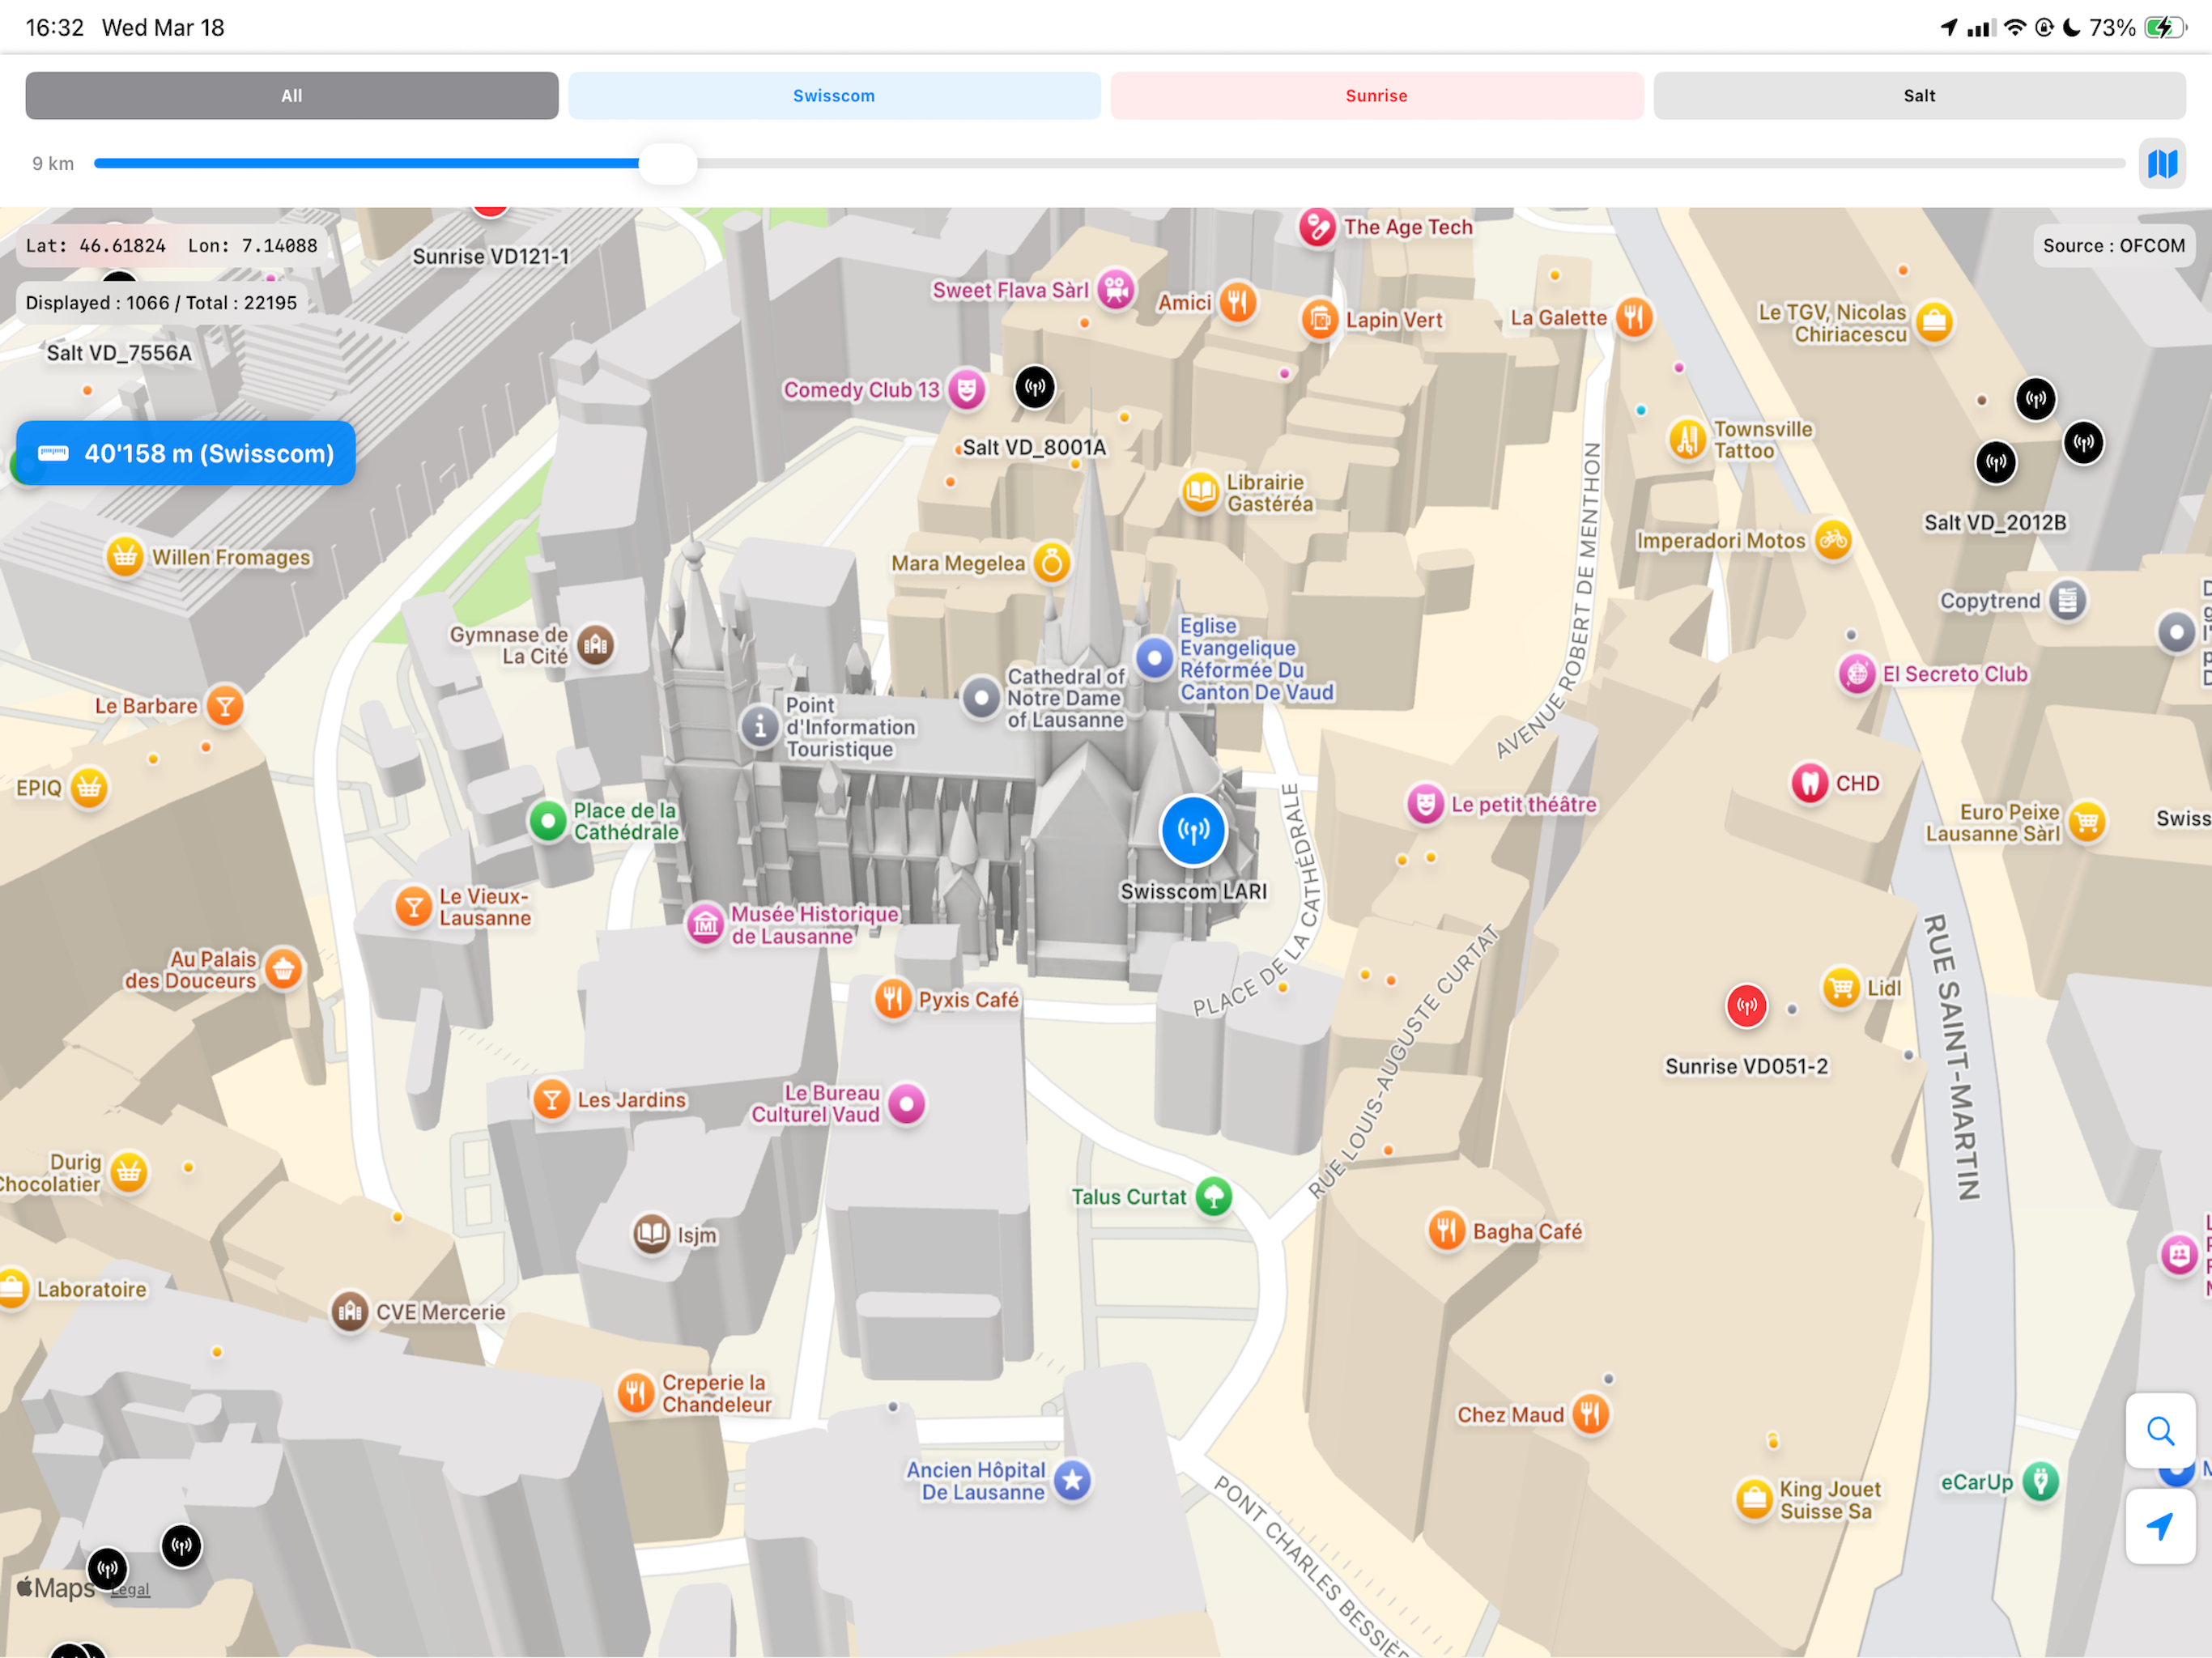Switch to the Salt filter tab
The height and width of the screenshot is (1658, 2212).
click(1919, 96)
